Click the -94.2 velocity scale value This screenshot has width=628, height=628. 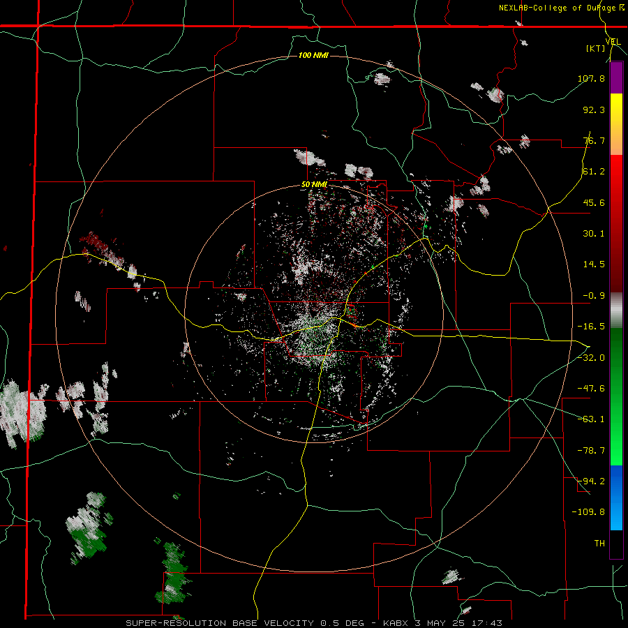pyautogui.click(x=591, y=481)
